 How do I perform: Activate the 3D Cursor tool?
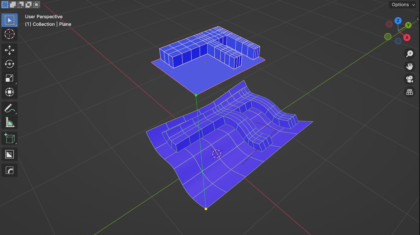[x=10, y=34]
